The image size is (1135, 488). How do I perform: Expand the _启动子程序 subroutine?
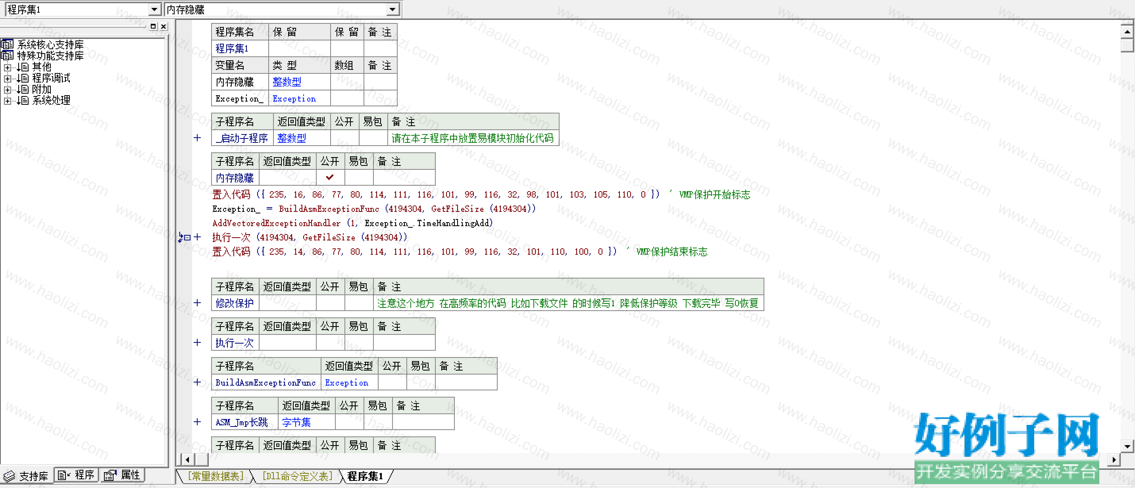click(197, 138)
